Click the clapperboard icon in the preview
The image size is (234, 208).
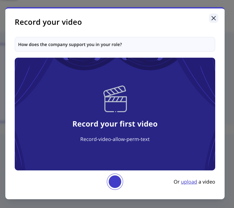pyautogui.click(x=115, y=99)
